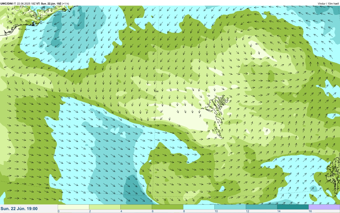
Task: Click the olive green 6–8 legend swatch
Action: click(167, 207)
